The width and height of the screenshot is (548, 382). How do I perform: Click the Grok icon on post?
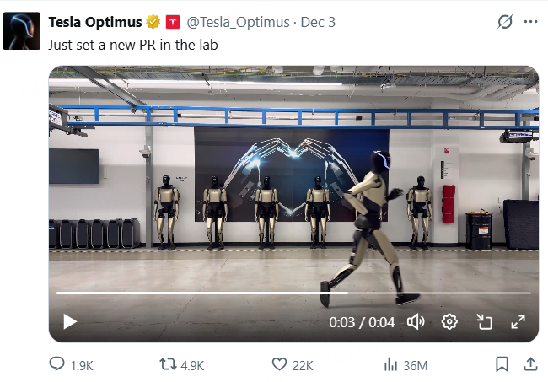tap(505, 23)
